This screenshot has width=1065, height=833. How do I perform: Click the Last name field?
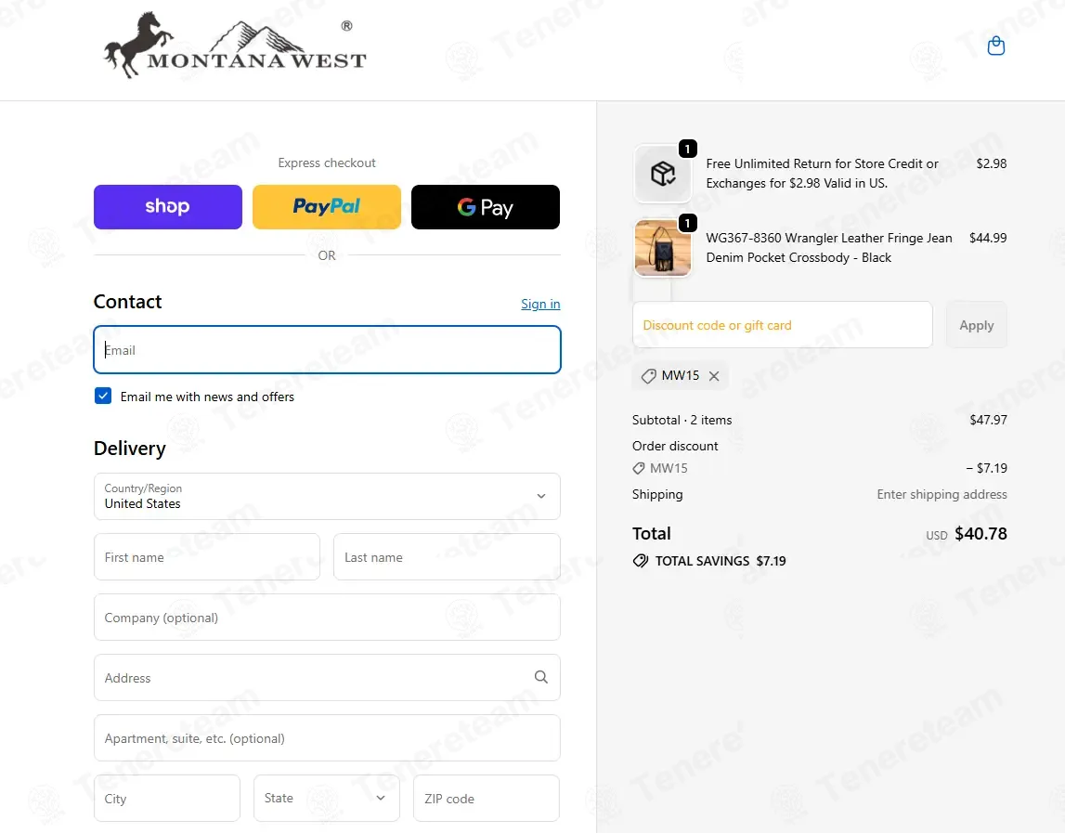pyautogui.click(x=447, y=556)
